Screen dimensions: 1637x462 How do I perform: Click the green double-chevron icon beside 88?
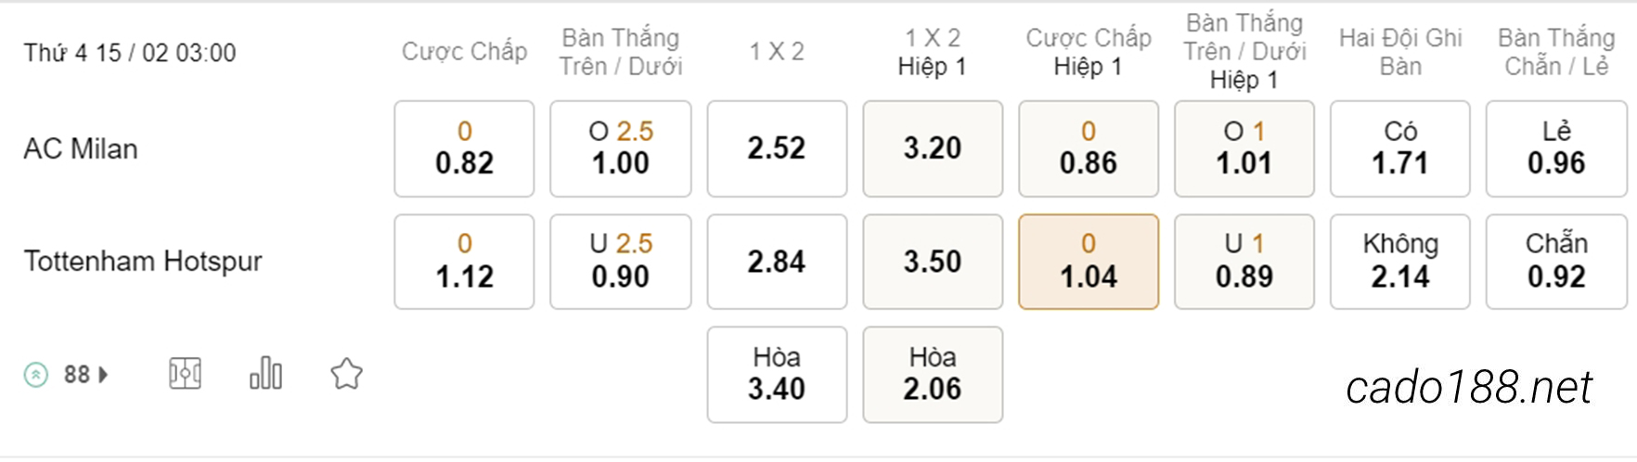(x=36, y=375)
